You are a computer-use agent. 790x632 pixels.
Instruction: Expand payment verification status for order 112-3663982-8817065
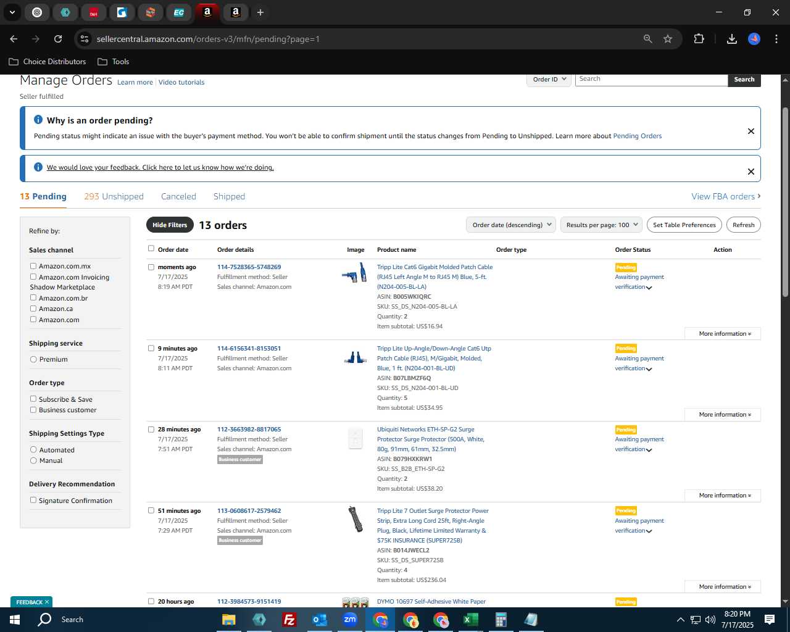point(649,450)
